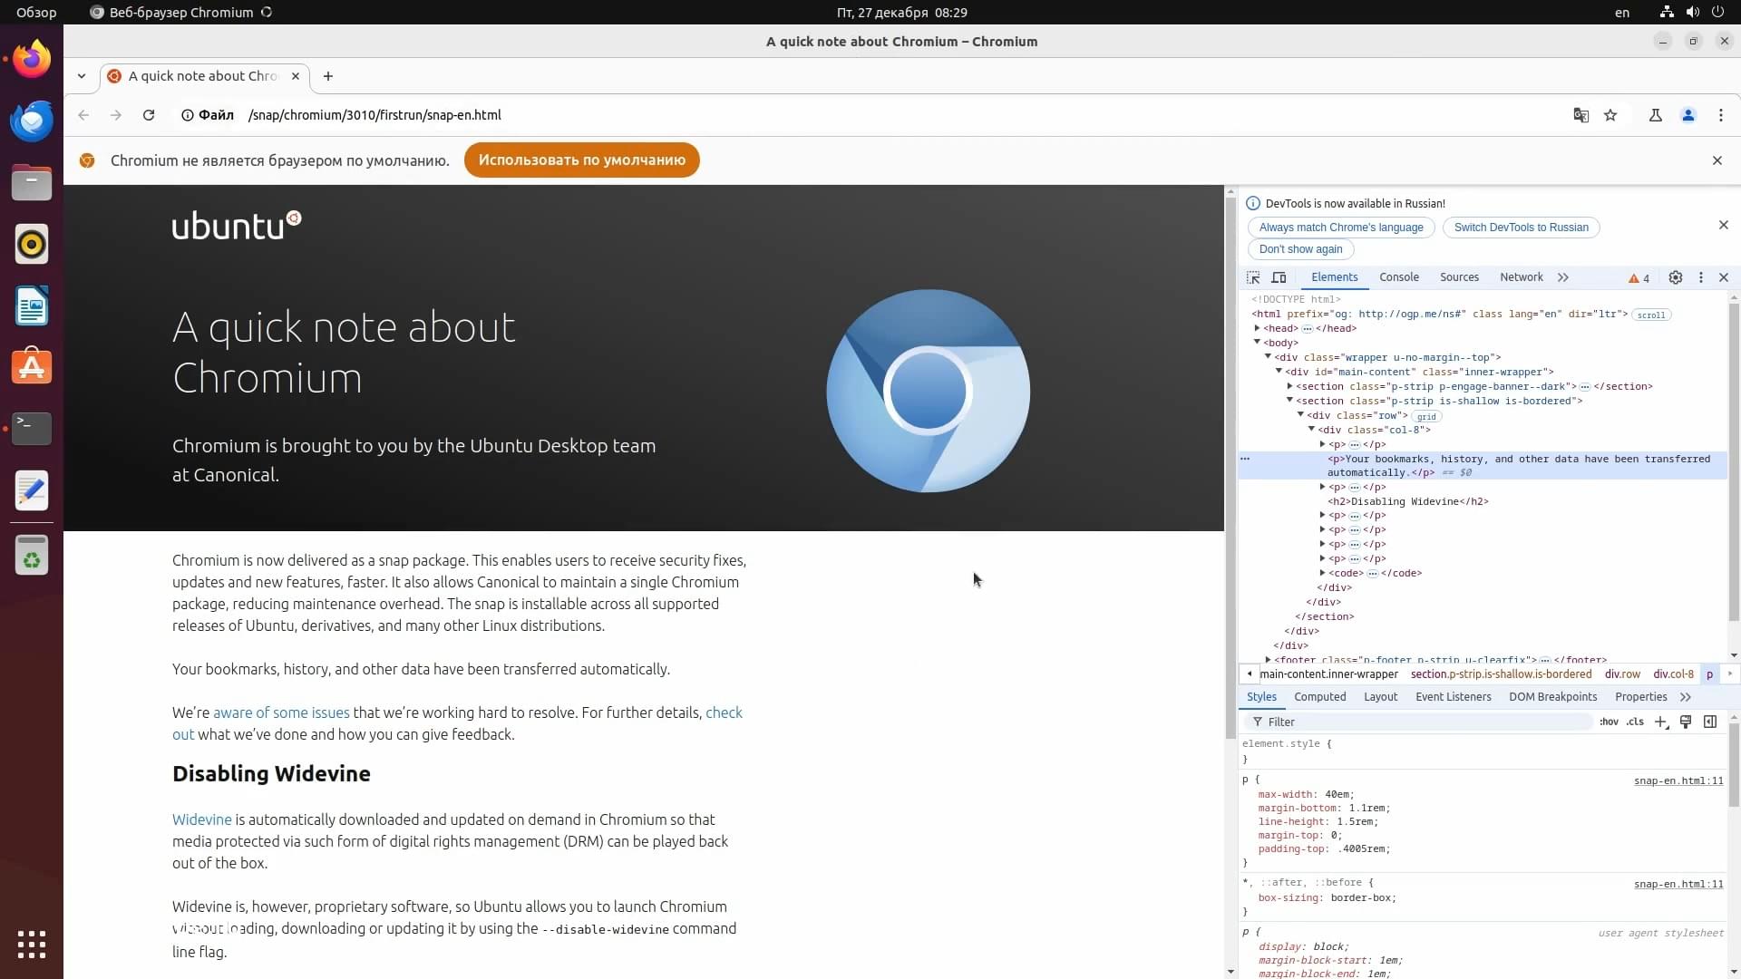The width and height of the screenshot is (1741, 979).
Task: Open DevTools settings gear
Action: click(x=1676, y=277)
